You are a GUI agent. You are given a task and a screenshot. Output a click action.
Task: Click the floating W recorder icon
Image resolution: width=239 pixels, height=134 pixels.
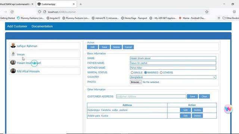(228, 109)
